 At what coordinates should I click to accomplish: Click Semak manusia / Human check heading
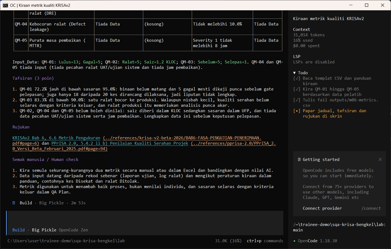click(x=45, y=160)
